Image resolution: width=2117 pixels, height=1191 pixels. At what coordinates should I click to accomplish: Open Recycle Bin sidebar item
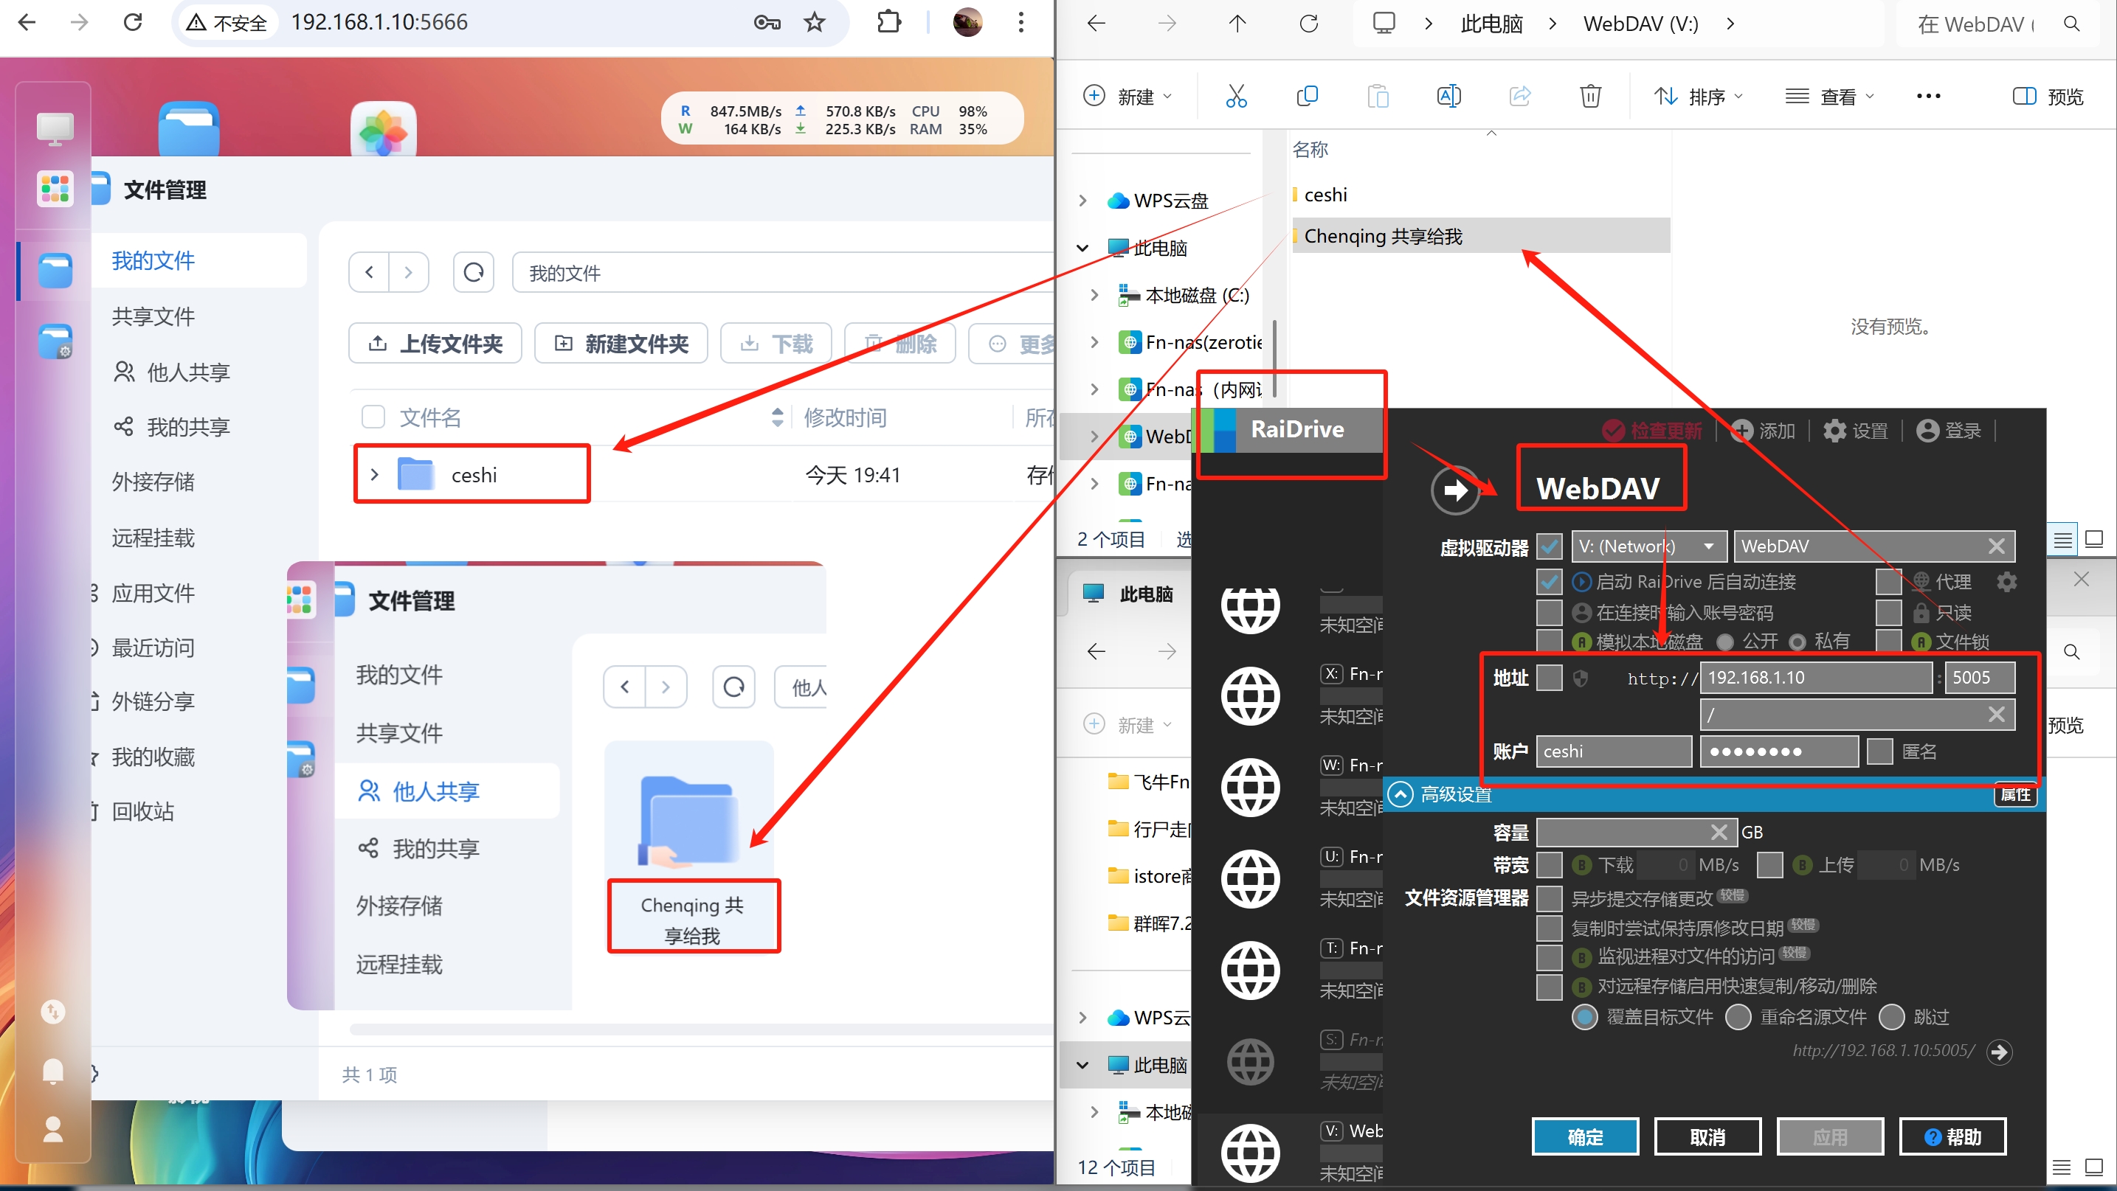(x=143, y=810)
